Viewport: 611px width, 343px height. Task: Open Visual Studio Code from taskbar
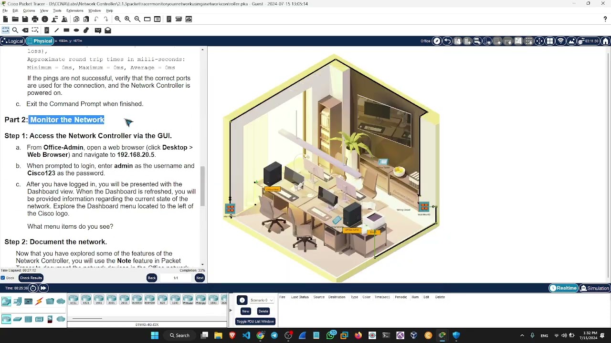click(x=246, y=335)
